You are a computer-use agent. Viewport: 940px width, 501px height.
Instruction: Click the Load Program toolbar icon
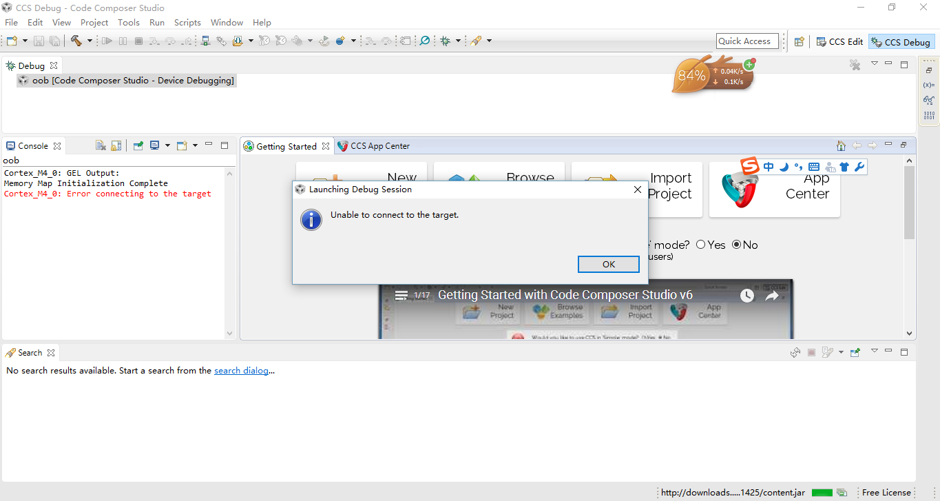click(238, 41)
